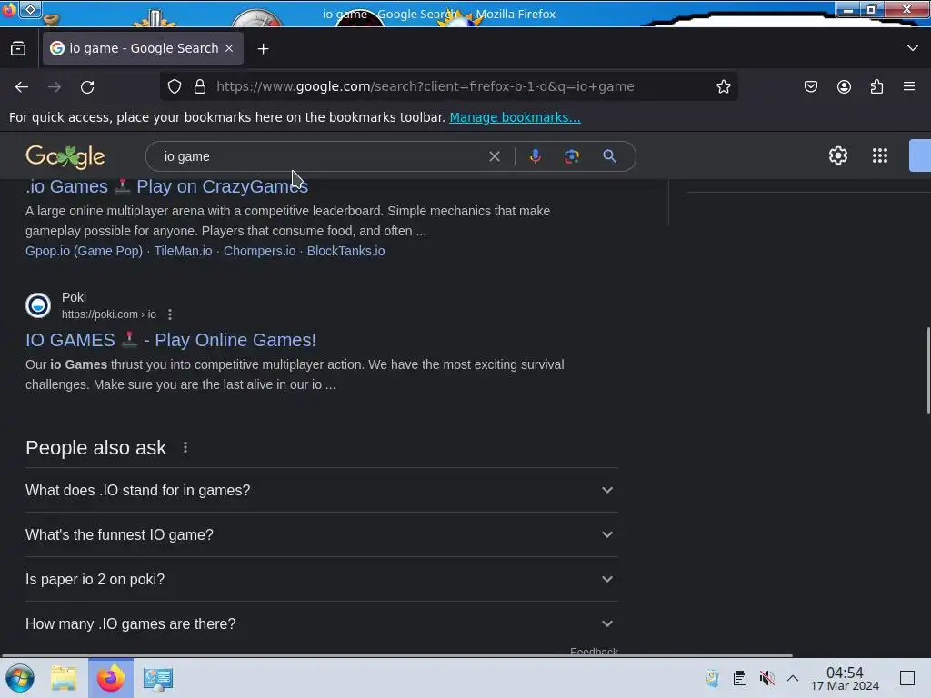The height and width of the screenshot is (698, 931).
Task: Start search by voice
Action: [x=535, y=156]
